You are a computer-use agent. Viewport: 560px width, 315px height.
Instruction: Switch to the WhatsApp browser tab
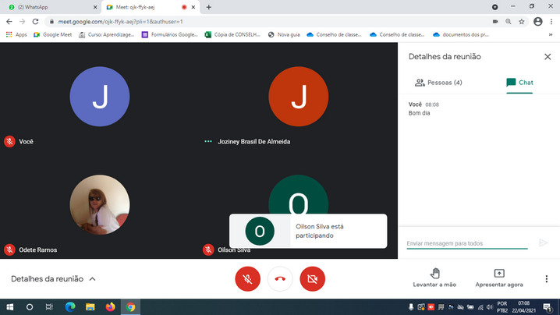pyautogui.click(x=47, y=7)
